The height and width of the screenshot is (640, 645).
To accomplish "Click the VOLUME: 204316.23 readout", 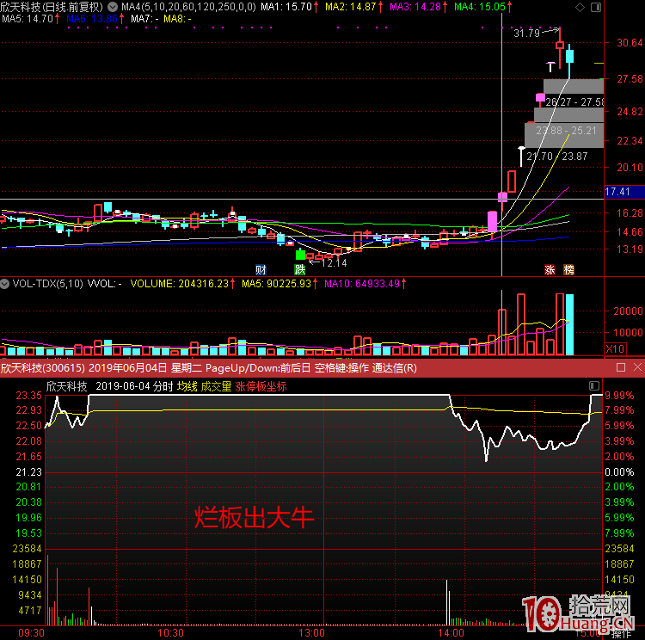I will [180, 284].
